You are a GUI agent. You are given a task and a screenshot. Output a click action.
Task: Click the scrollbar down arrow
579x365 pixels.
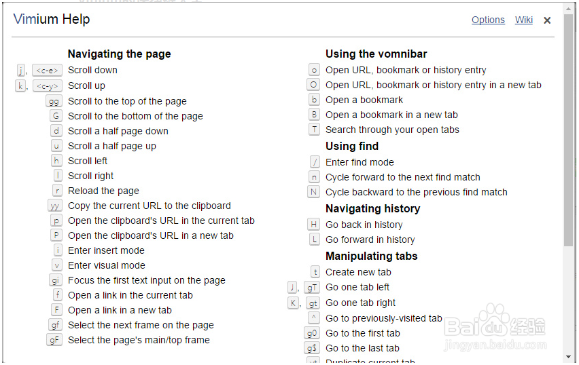coord(569,357)
